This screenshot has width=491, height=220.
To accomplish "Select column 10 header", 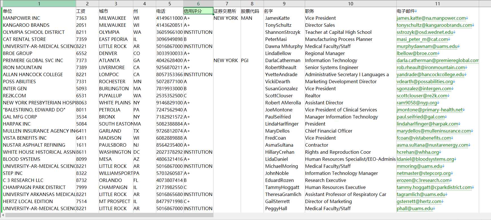I will coord(350,4).
